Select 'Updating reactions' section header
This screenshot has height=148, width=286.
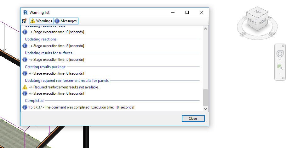pyautogui.click(x=41, y=39)
